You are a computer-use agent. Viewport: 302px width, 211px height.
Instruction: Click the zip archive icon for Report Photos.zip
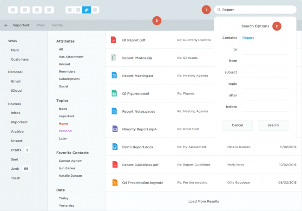tap(113, 58)
